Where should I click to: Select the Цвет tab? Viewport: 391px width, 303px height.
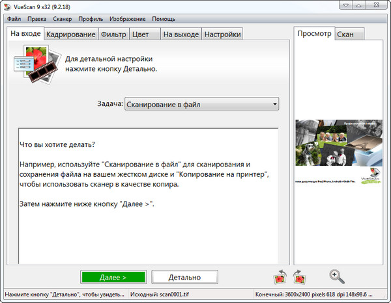[x=143, y=34]
